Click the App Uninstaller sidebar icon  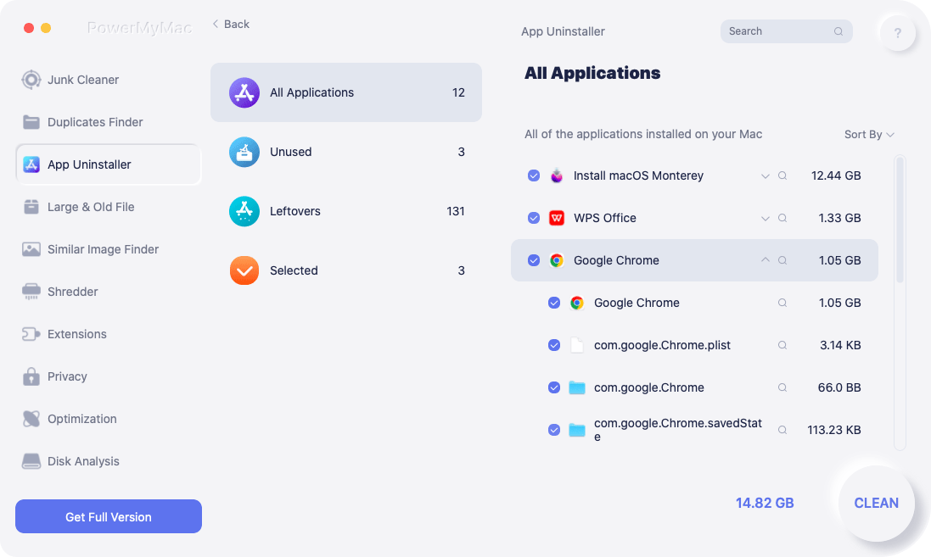click(31, 164)
